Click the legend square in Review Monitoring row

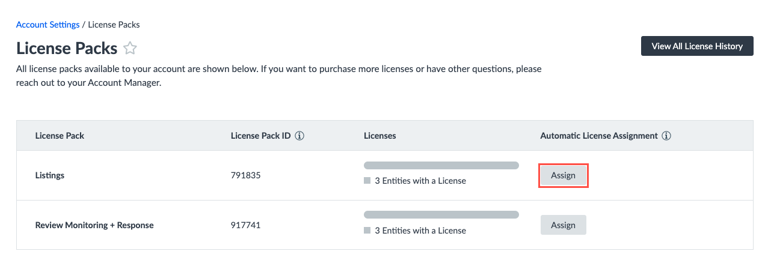[367, 231]
